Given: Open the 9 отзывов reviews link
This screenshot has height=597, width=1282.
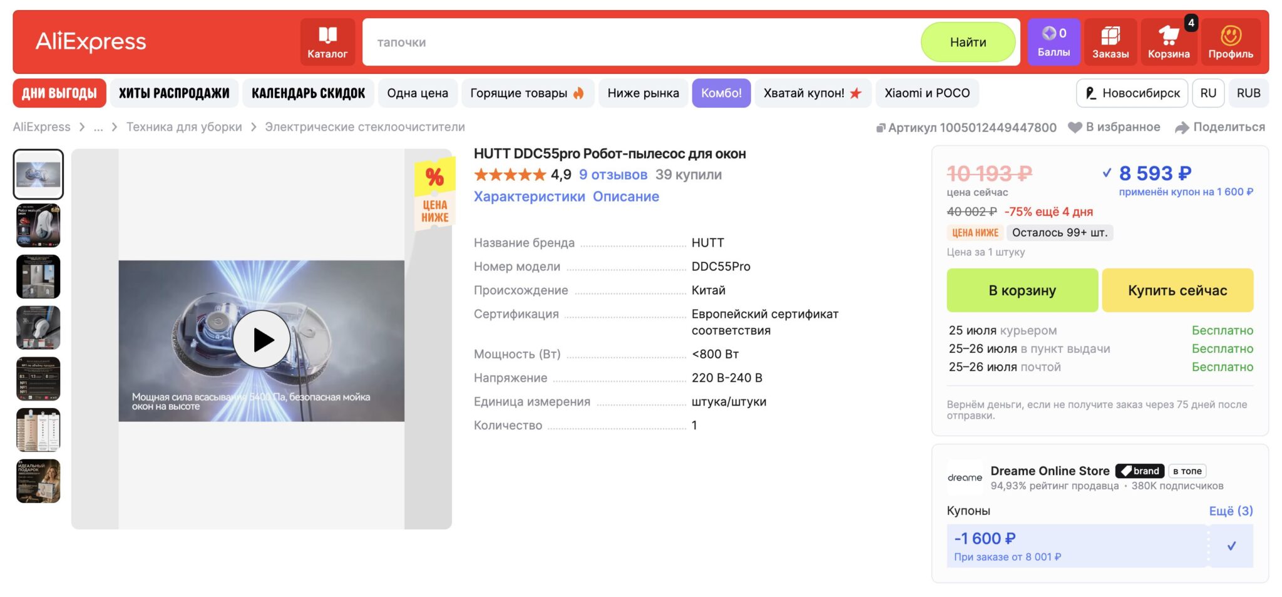Looking at the screenshot, I should [613, 175].
